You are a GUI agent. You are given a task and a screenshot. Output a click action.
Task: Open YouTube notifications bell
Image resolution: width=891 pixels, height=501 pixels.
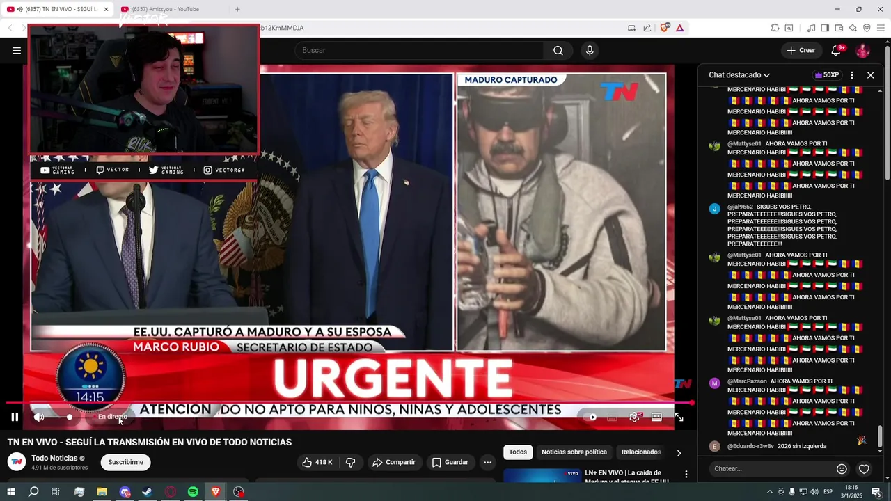pos(837,50)
